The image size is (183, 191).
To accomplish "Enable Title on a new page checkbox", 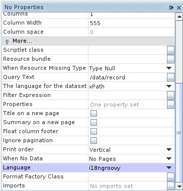I will pos(94,114).
